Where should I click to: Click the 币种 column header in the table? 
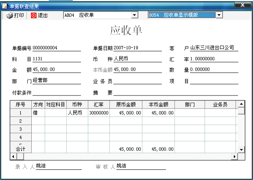click(77, 105)
